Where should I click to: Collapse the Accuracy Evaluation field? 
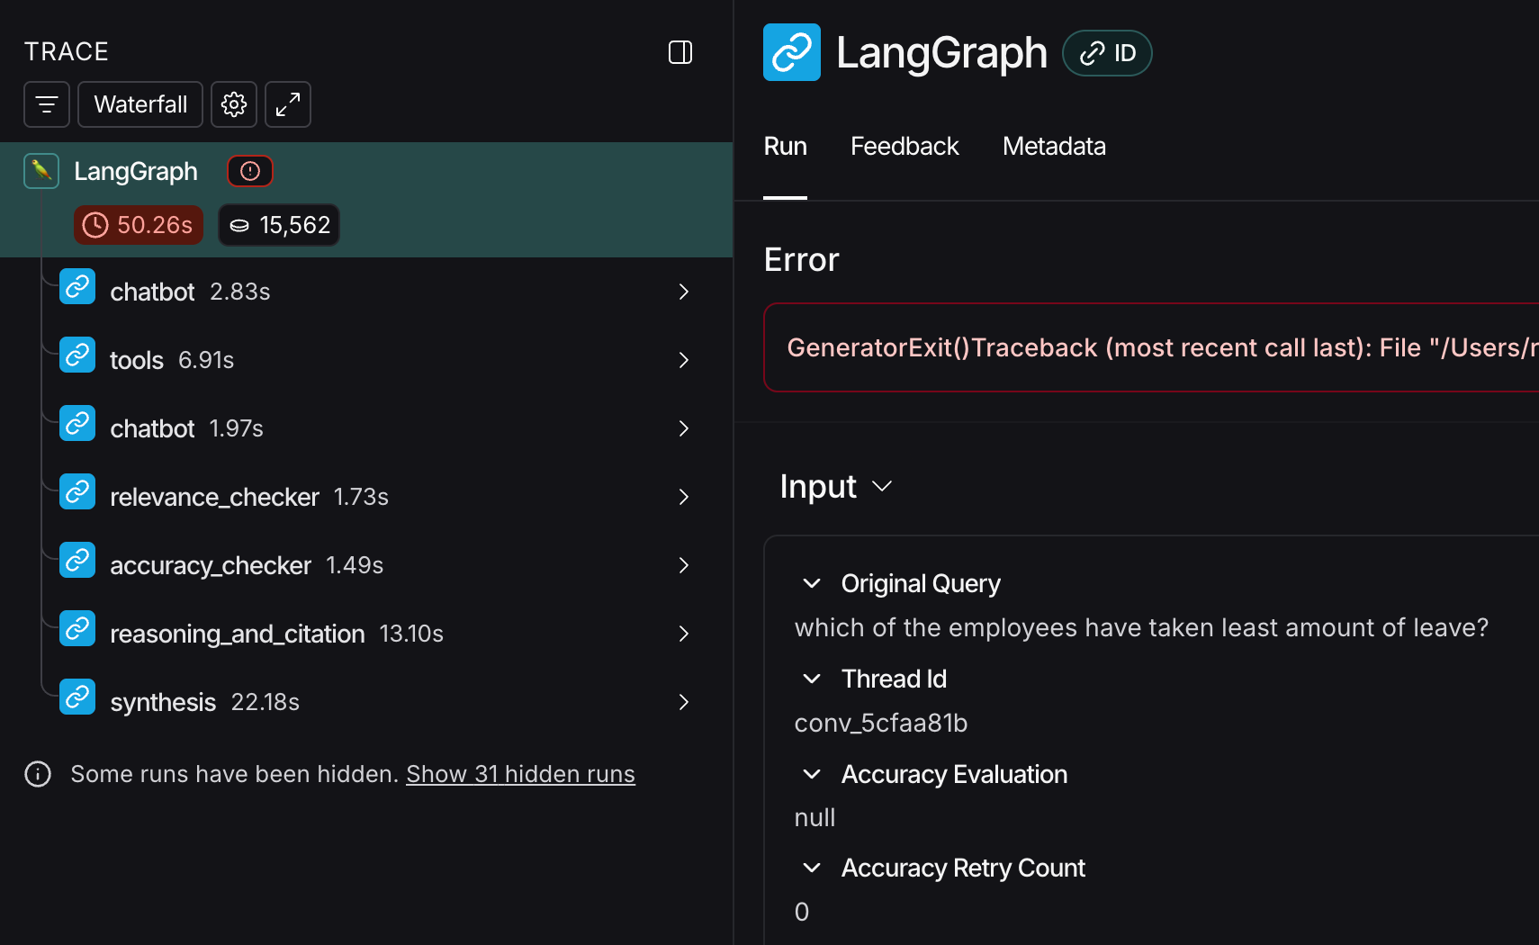point(812,774)
